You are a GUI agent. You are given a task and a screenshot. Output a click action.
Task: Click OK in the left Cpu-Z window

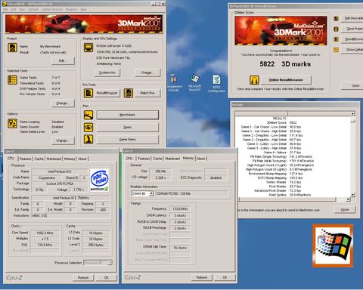point(107,278)
